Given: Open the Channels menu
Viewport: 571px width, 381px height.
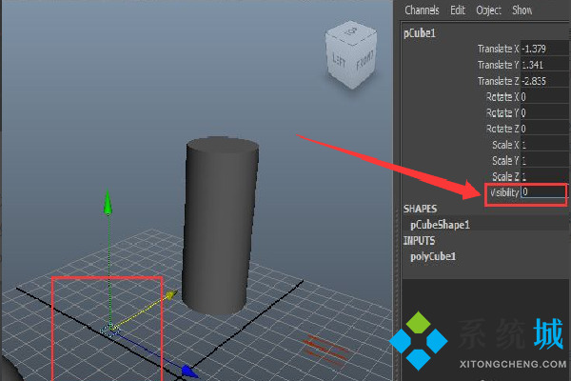Looking at the screenshot, I should 422,10.
